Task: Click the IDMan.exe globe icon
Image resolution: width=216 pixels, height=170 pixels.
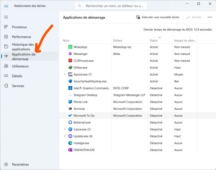Action: coord(70,67)
